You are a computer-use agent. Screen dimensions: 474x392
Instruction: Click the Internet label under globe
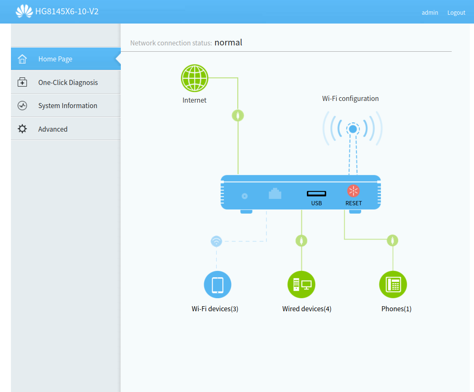point(194,100)
